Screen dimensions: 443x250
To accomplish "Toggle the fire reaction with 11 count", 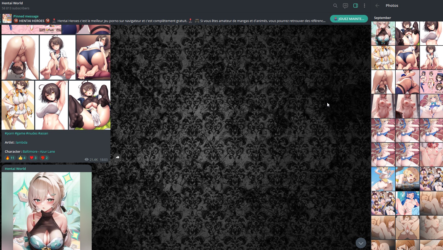I will (10, 158).
